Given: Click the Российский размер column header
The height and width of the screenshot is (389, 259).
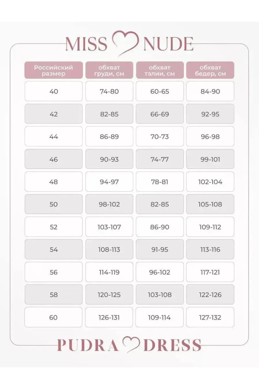Looking at the screenshot, I should (x=54, y=70).
